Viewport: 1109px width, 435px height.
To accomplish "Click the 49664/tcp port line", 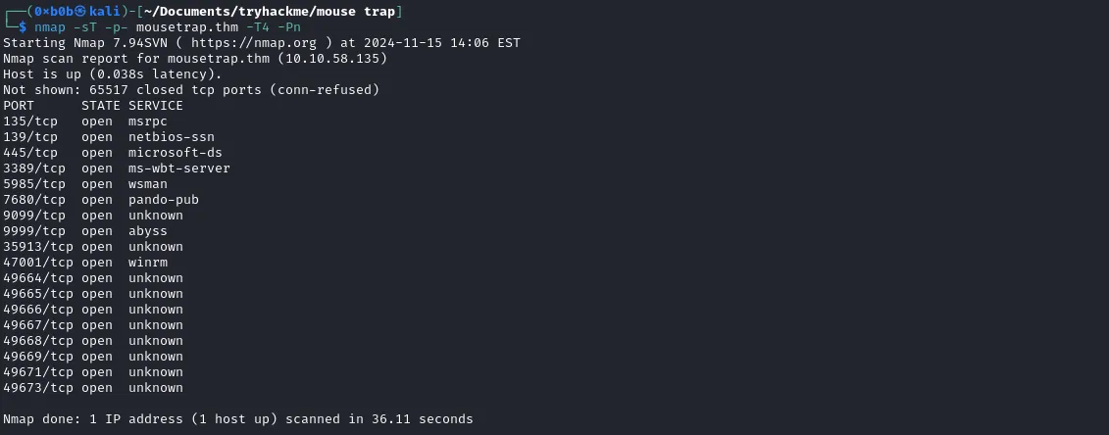I will point(92,277).
